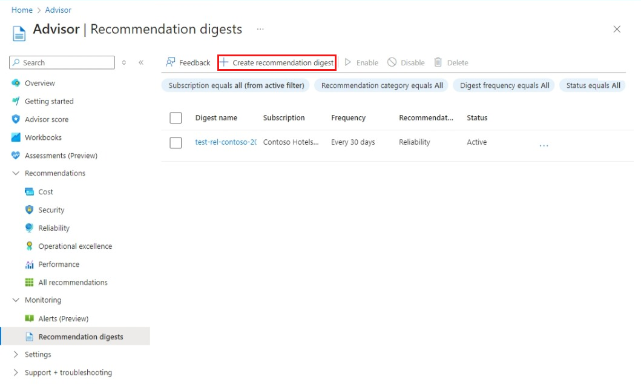Screen dimensions: 641x388
Task: Click the Enable play icon in toolbar
Action: [x=348, y=62]
